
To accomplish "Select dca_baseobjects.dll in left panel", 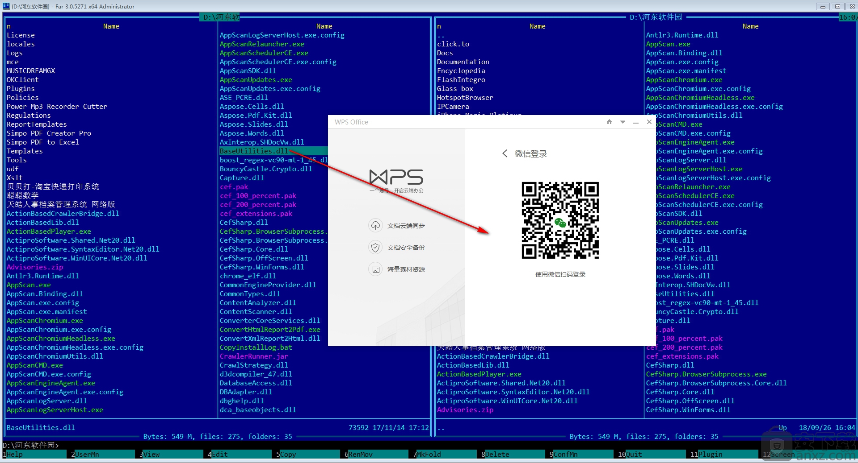I will click(258, 409).
